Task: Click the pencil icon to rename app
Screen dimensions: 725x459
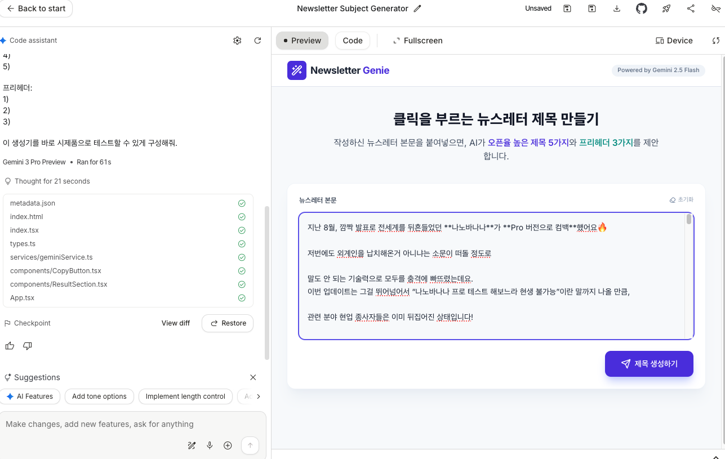Action: (x=417, y=8)
